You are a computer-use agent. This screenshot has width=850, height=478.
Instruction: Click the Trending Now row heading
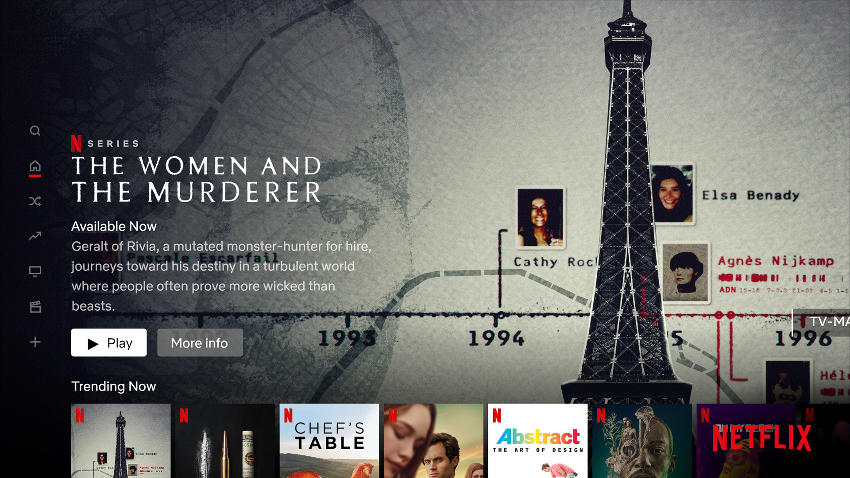point(114,386)
